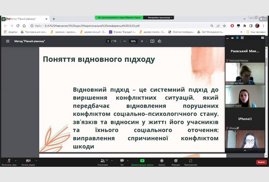Viewport: 269px width, 182px height.
Task: Open the tab search chevron
Action: pos(244,19)
